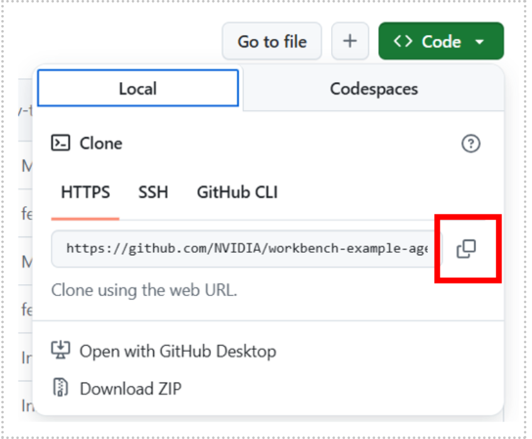Choose the SSH clone option
Image resolution: width=532 pixels, height=439 pixels.
(153, 192)
